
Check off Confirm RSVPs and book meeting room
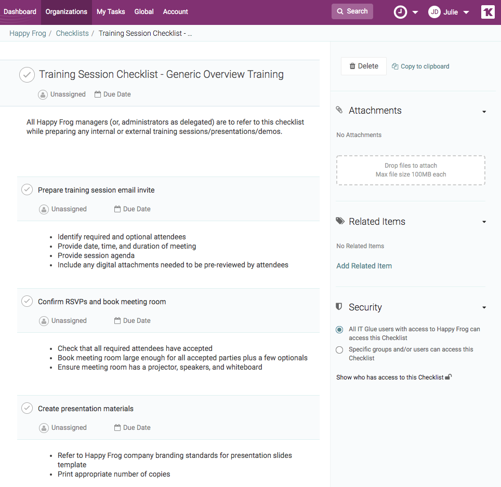(27, 301)
